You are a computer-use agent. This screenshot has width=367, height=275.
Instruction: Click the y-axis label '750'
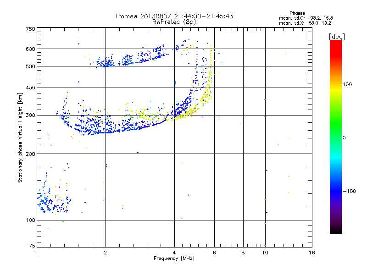30,29
